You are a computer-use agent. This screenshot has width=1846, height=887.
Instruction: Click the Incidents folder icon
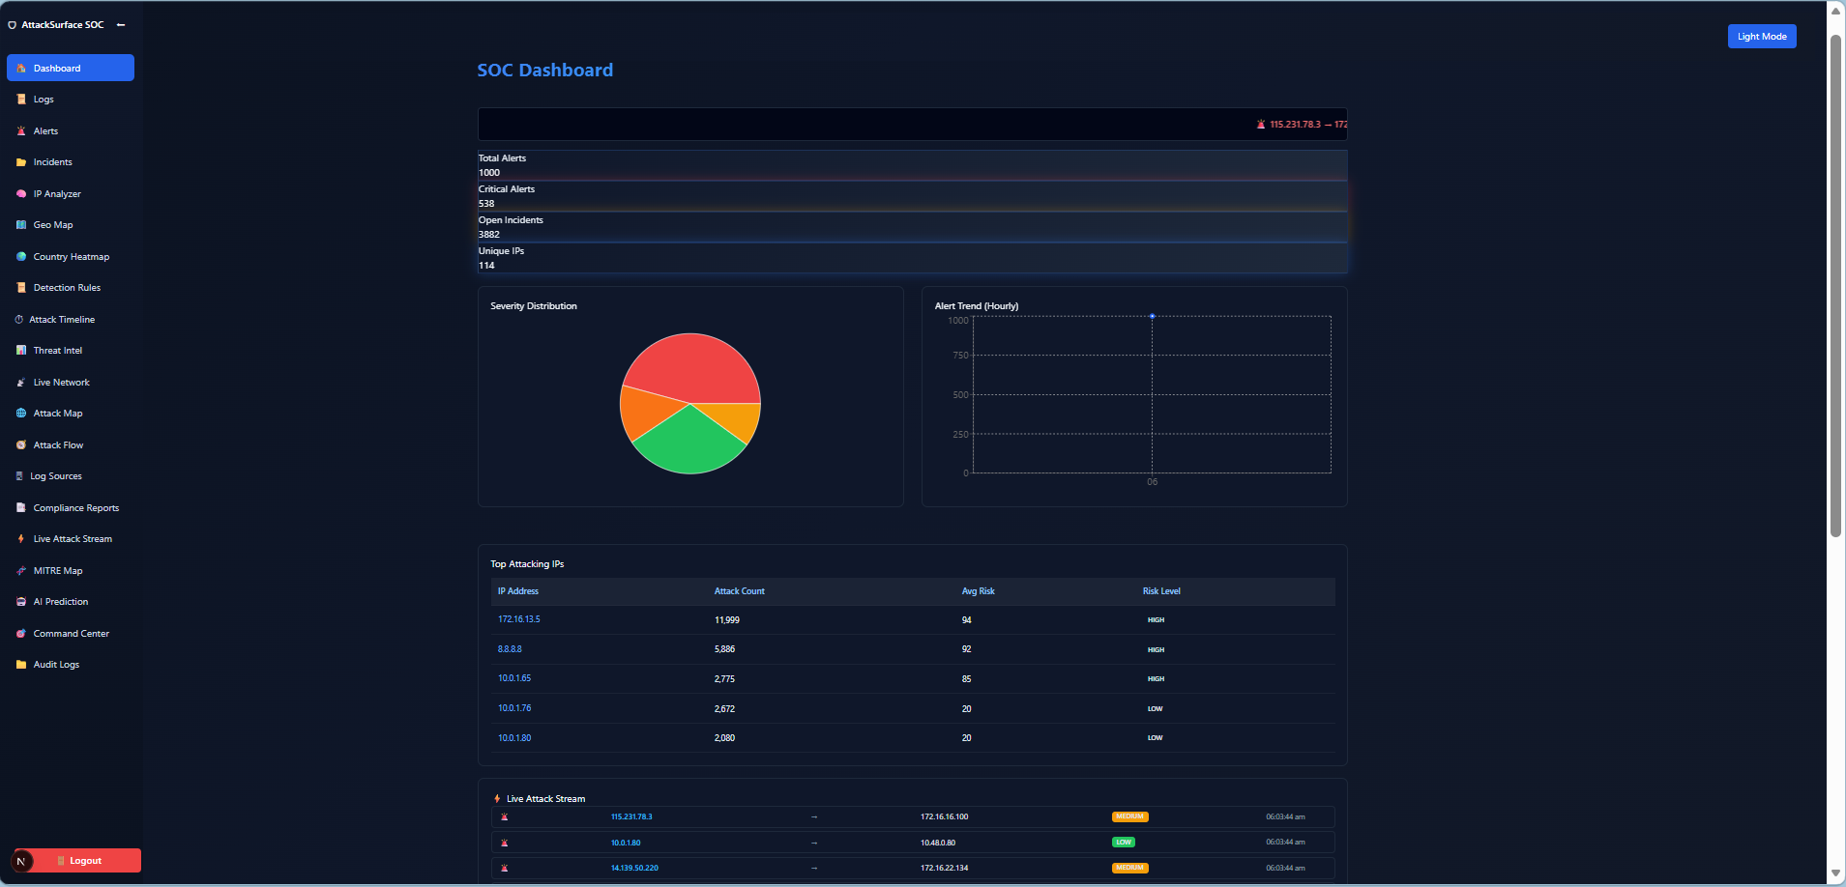21,162
